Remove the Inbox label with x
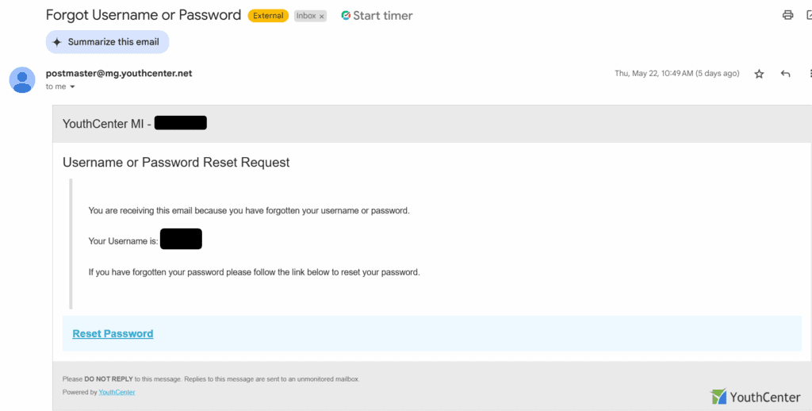The width and height of the screenshot is (812, 411). [322, 17]
